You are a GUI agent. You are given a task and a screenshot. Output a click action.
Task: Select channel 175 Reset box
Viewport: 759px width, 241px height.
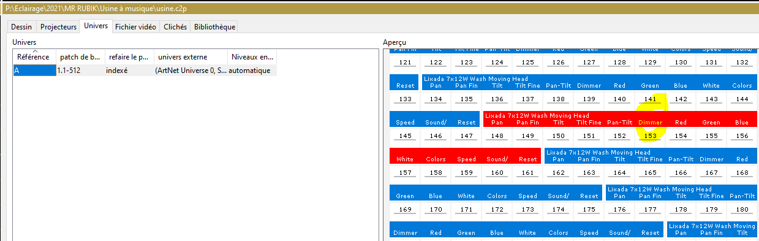coord(589,209)
